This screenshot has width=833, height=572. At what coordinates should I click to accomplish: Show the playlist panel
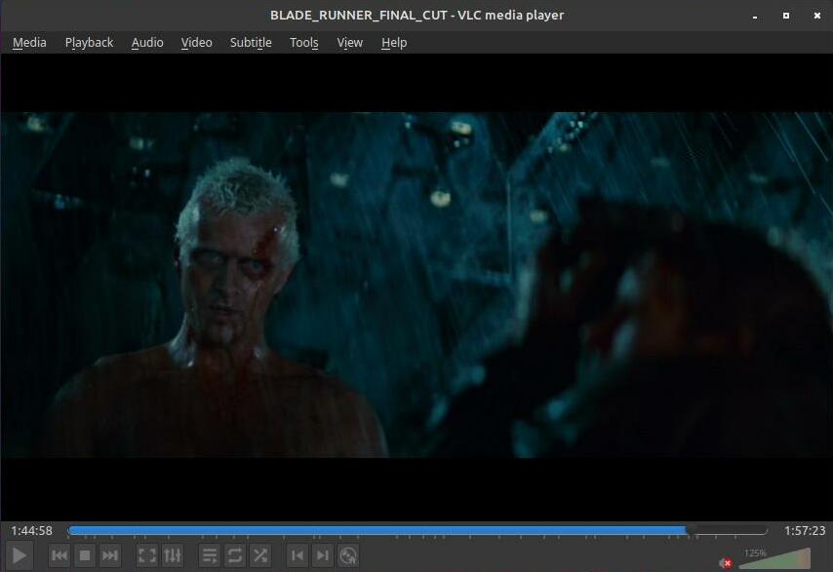point(210,555)
